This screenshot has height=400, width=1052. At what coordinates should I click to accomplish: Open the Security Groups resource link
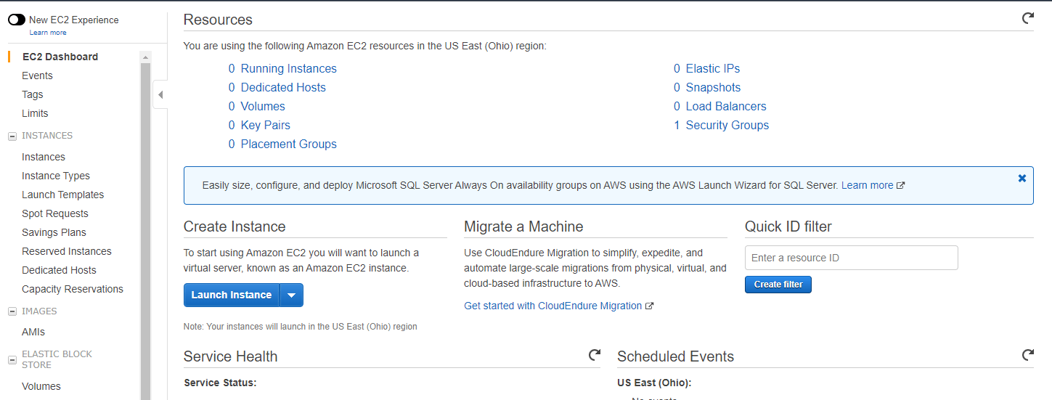727,125
